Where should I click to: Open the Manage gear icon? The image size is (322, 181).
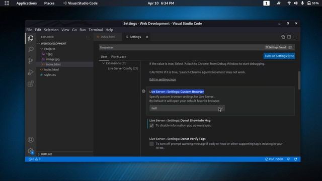(31, 151)
